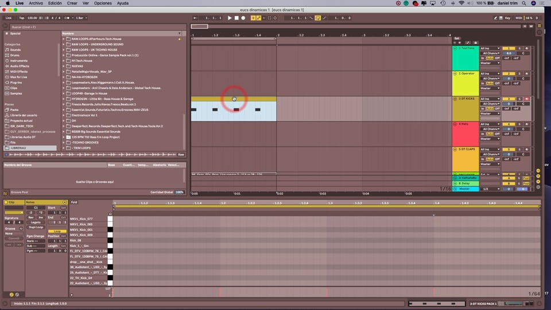The height and width of the screenshot is (310, 551).
Task: Open All Ins dropdown on 1 TestTone
Action: click(x=490, y=48)
